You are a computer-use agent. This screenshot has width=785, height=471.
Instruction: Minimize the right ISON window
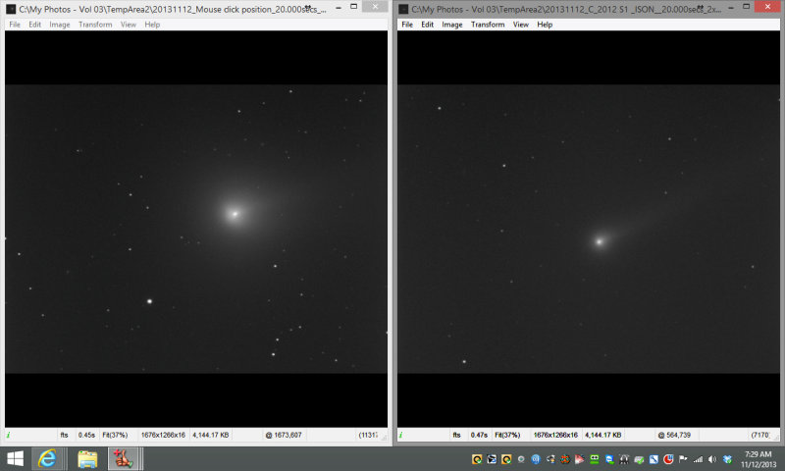[x=731, y=7]
